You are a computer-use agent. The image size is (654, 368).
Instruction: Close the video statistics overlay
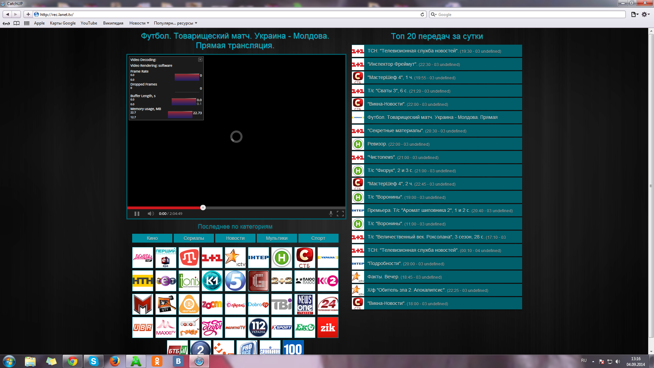200,60
